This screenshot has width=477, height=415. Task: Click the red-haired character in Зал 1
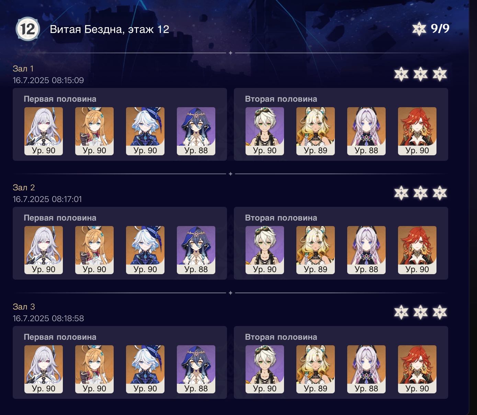pyautogui.click(x=417, y=131)
